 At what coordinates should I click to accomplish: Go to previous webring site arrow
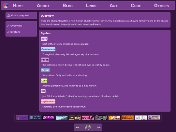coord(77,127)
